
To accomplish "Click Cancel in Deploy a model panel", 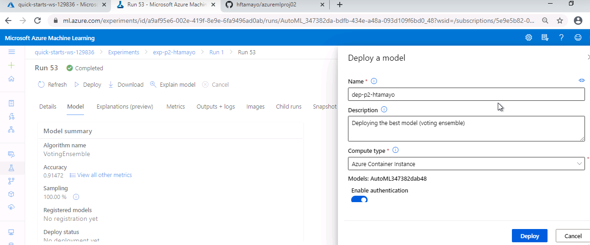I will (573, 236).
